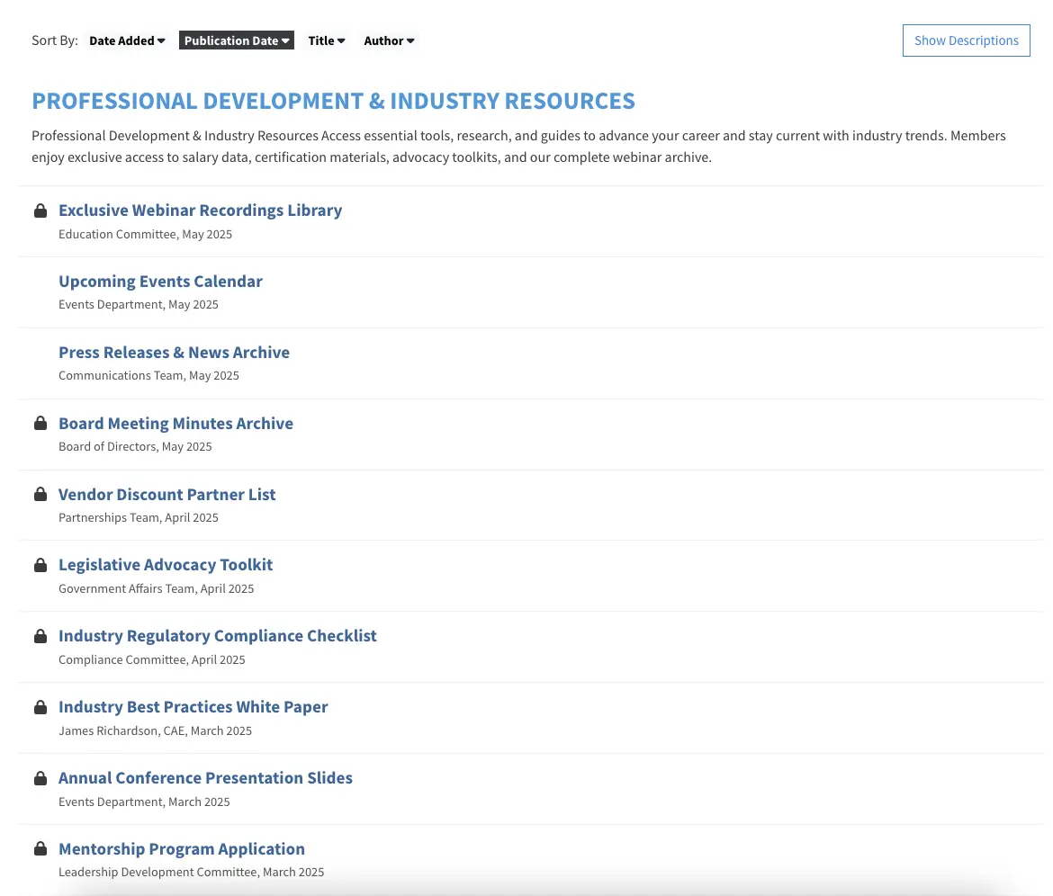The width and height of the screenshot is (1053, 896).
Task: Open the Vendor Discount Partner List
Action: tap(167, 494)
